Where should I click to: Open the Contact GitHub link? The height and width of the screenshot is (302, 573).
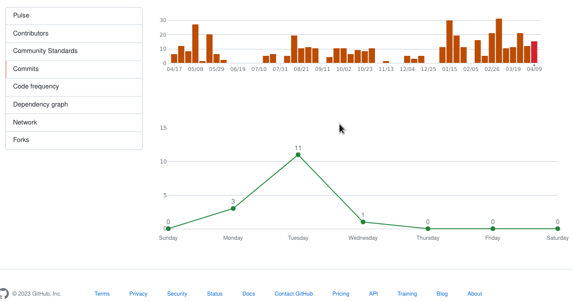click(293, 294)
